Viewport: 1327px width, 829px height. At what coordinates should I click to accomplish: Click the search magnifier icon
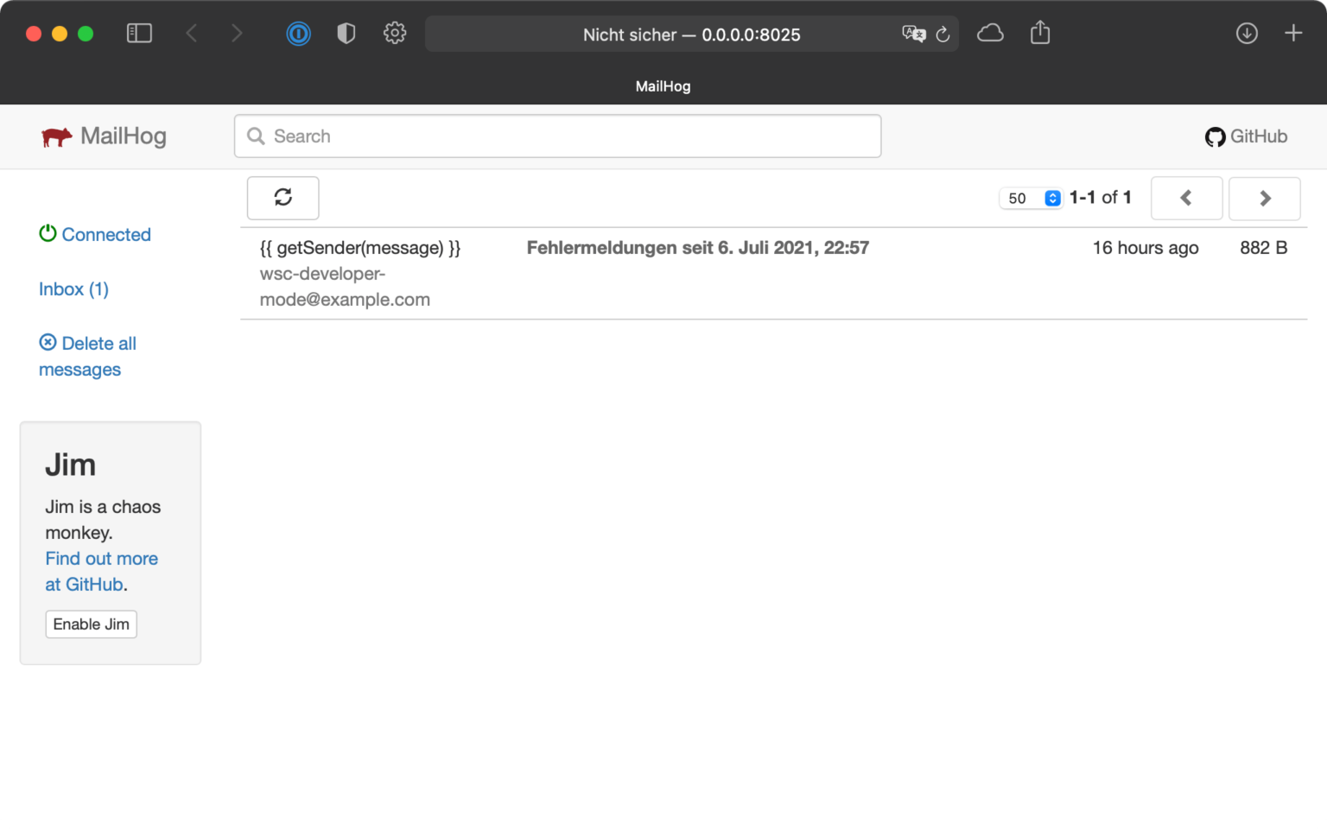pyautogui.click(x=255, y=136)
